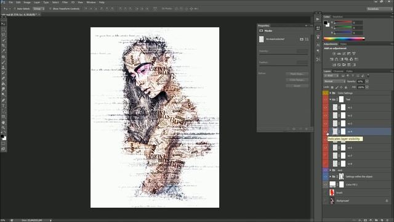Select the Path Selection tool
The width and height of the screenshot is (394, 222).
3,112
